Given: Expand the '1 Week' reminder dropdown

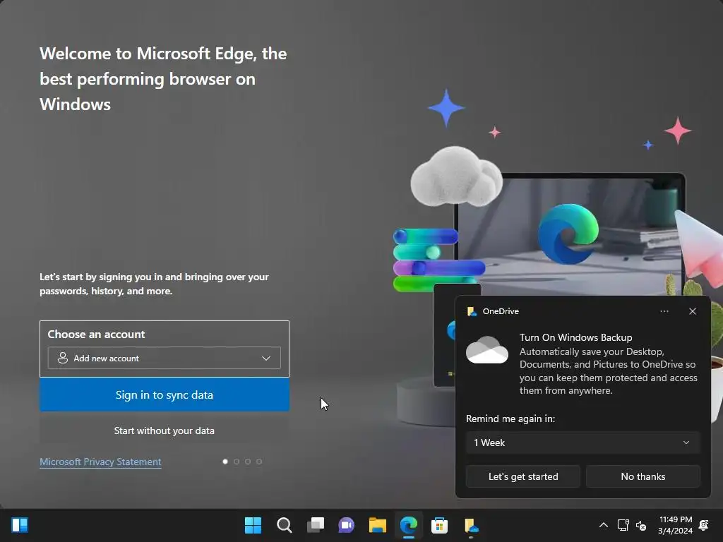Looking at the screenshot, I should click(x=582, y=442).
